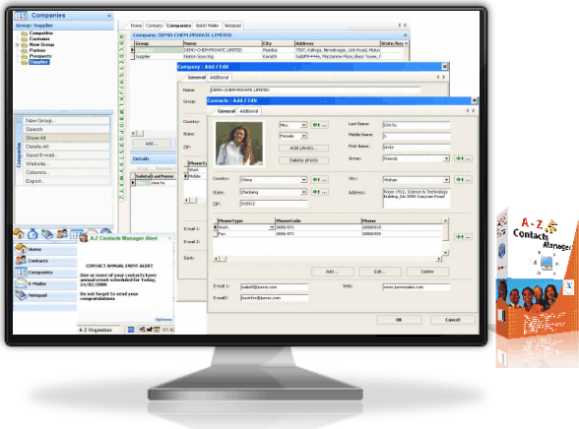Switch to the Contacts tab in main window
The height and width of the screenshot is (429, 579).
(154, 26)
